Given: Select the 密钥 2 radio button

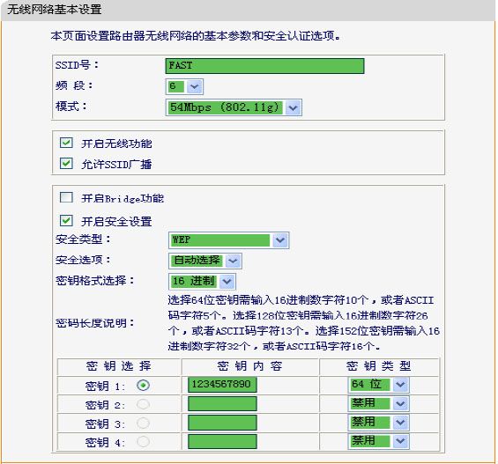Looking at the screenshot, I should pos(144,404).
